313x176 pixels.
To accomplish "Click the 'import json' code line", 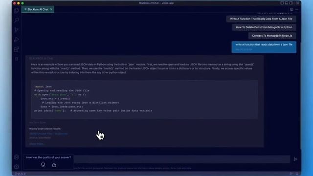I will coord(43,87).
